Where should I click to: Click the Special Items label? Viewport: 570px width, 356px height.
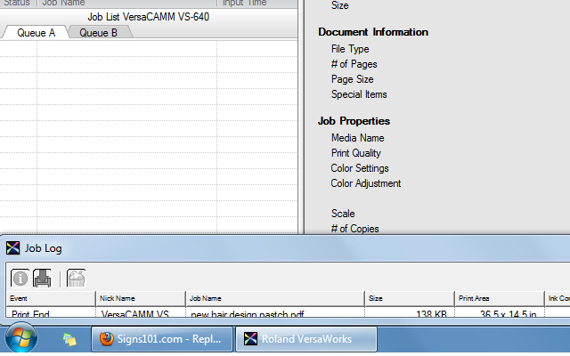click(359, 94)
